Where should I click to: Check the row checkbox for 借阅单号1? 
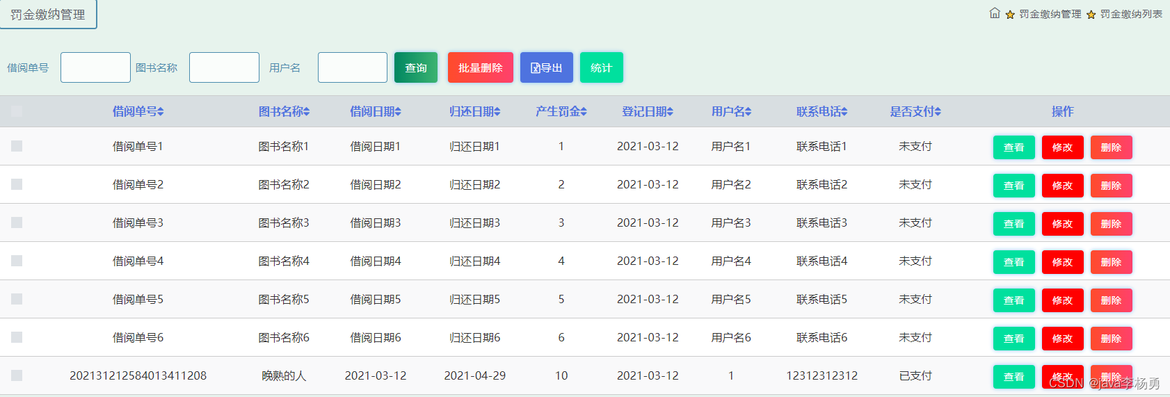[x=17, y=146]
